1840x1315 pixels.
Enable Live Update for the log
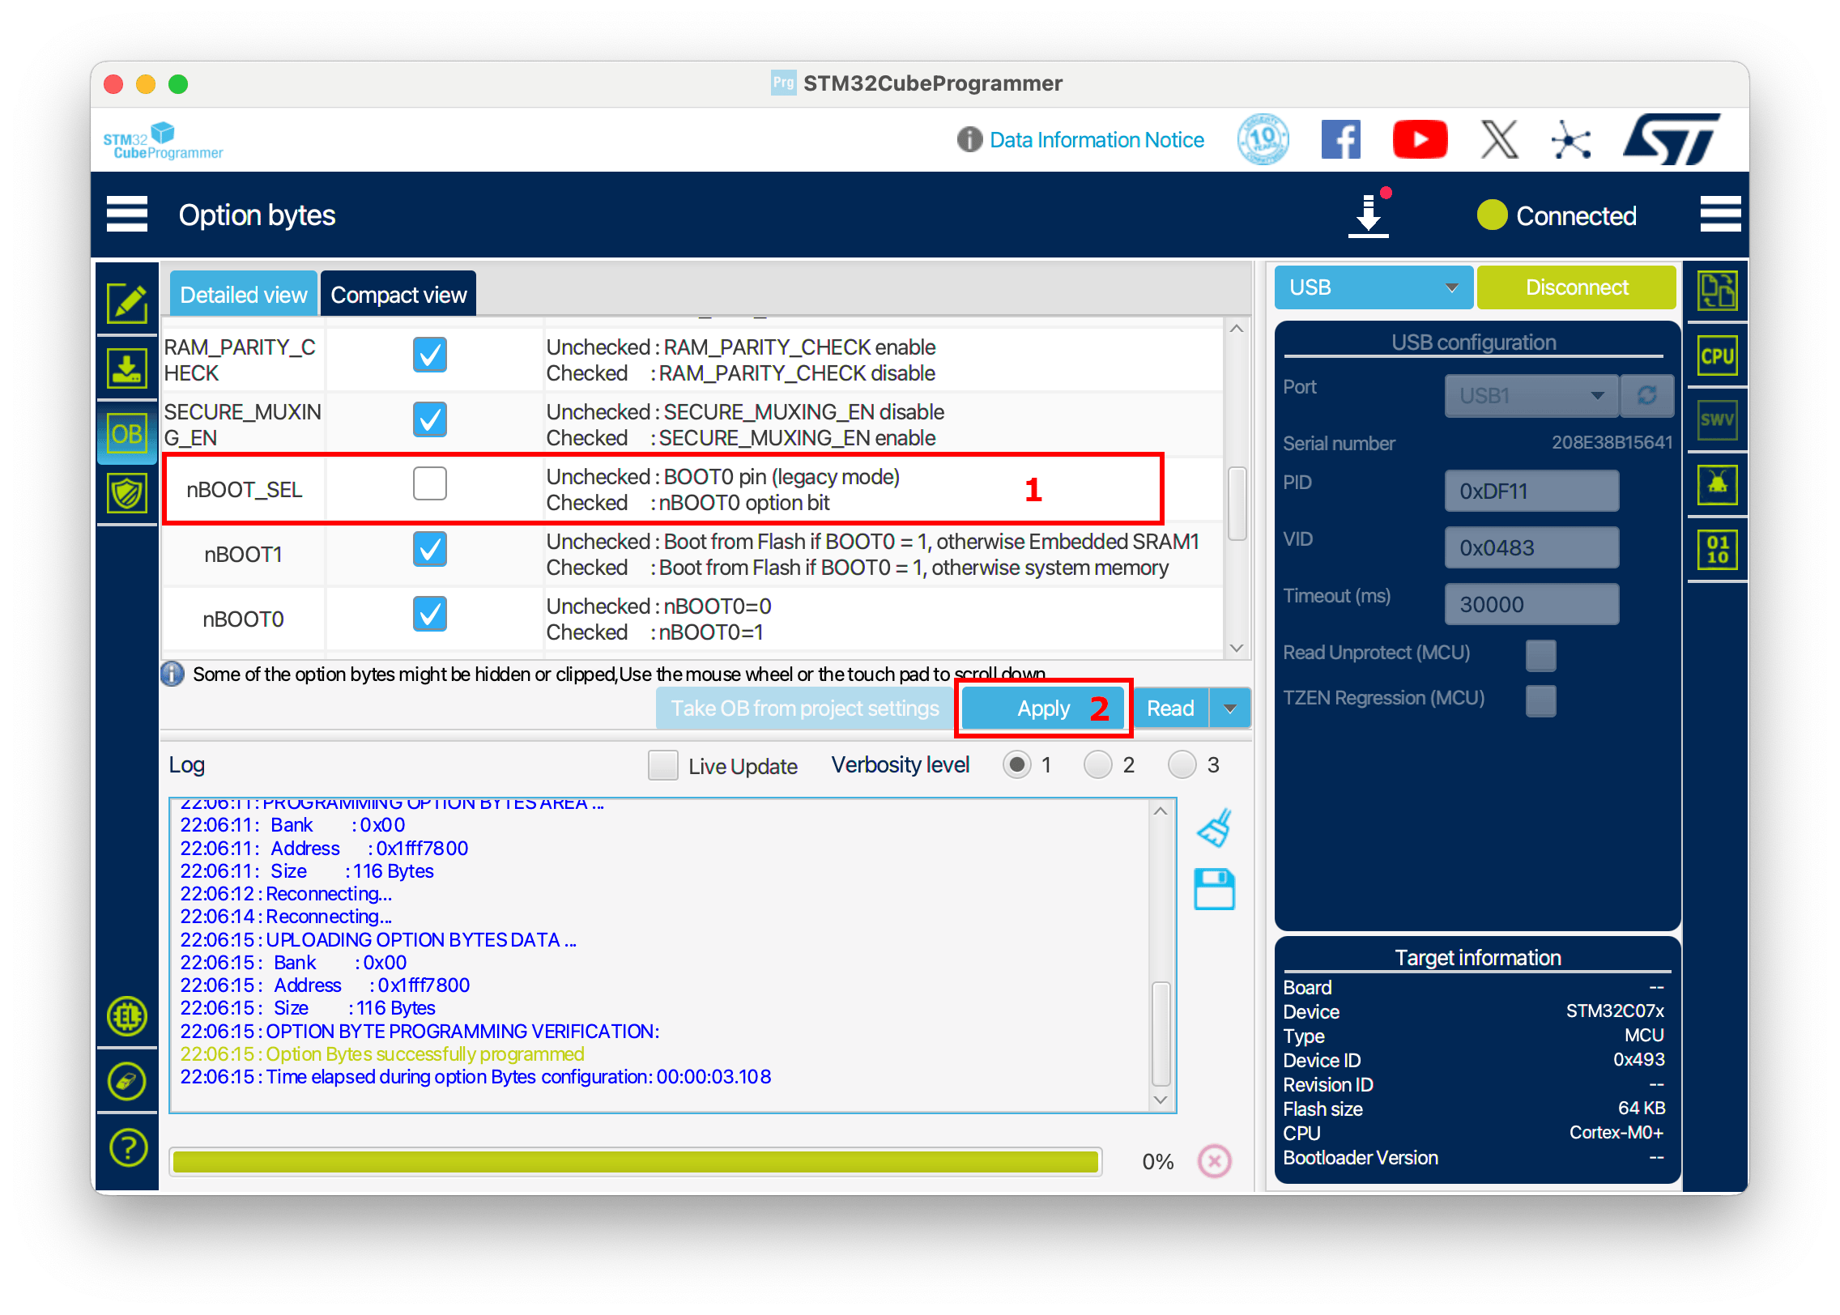662,764
